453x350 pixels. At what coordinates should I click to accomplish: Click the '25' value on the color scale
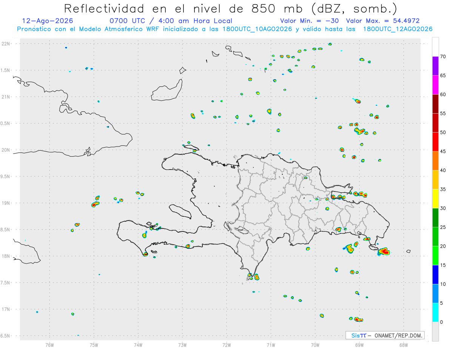pyautogui.click(x=443, y=227)
